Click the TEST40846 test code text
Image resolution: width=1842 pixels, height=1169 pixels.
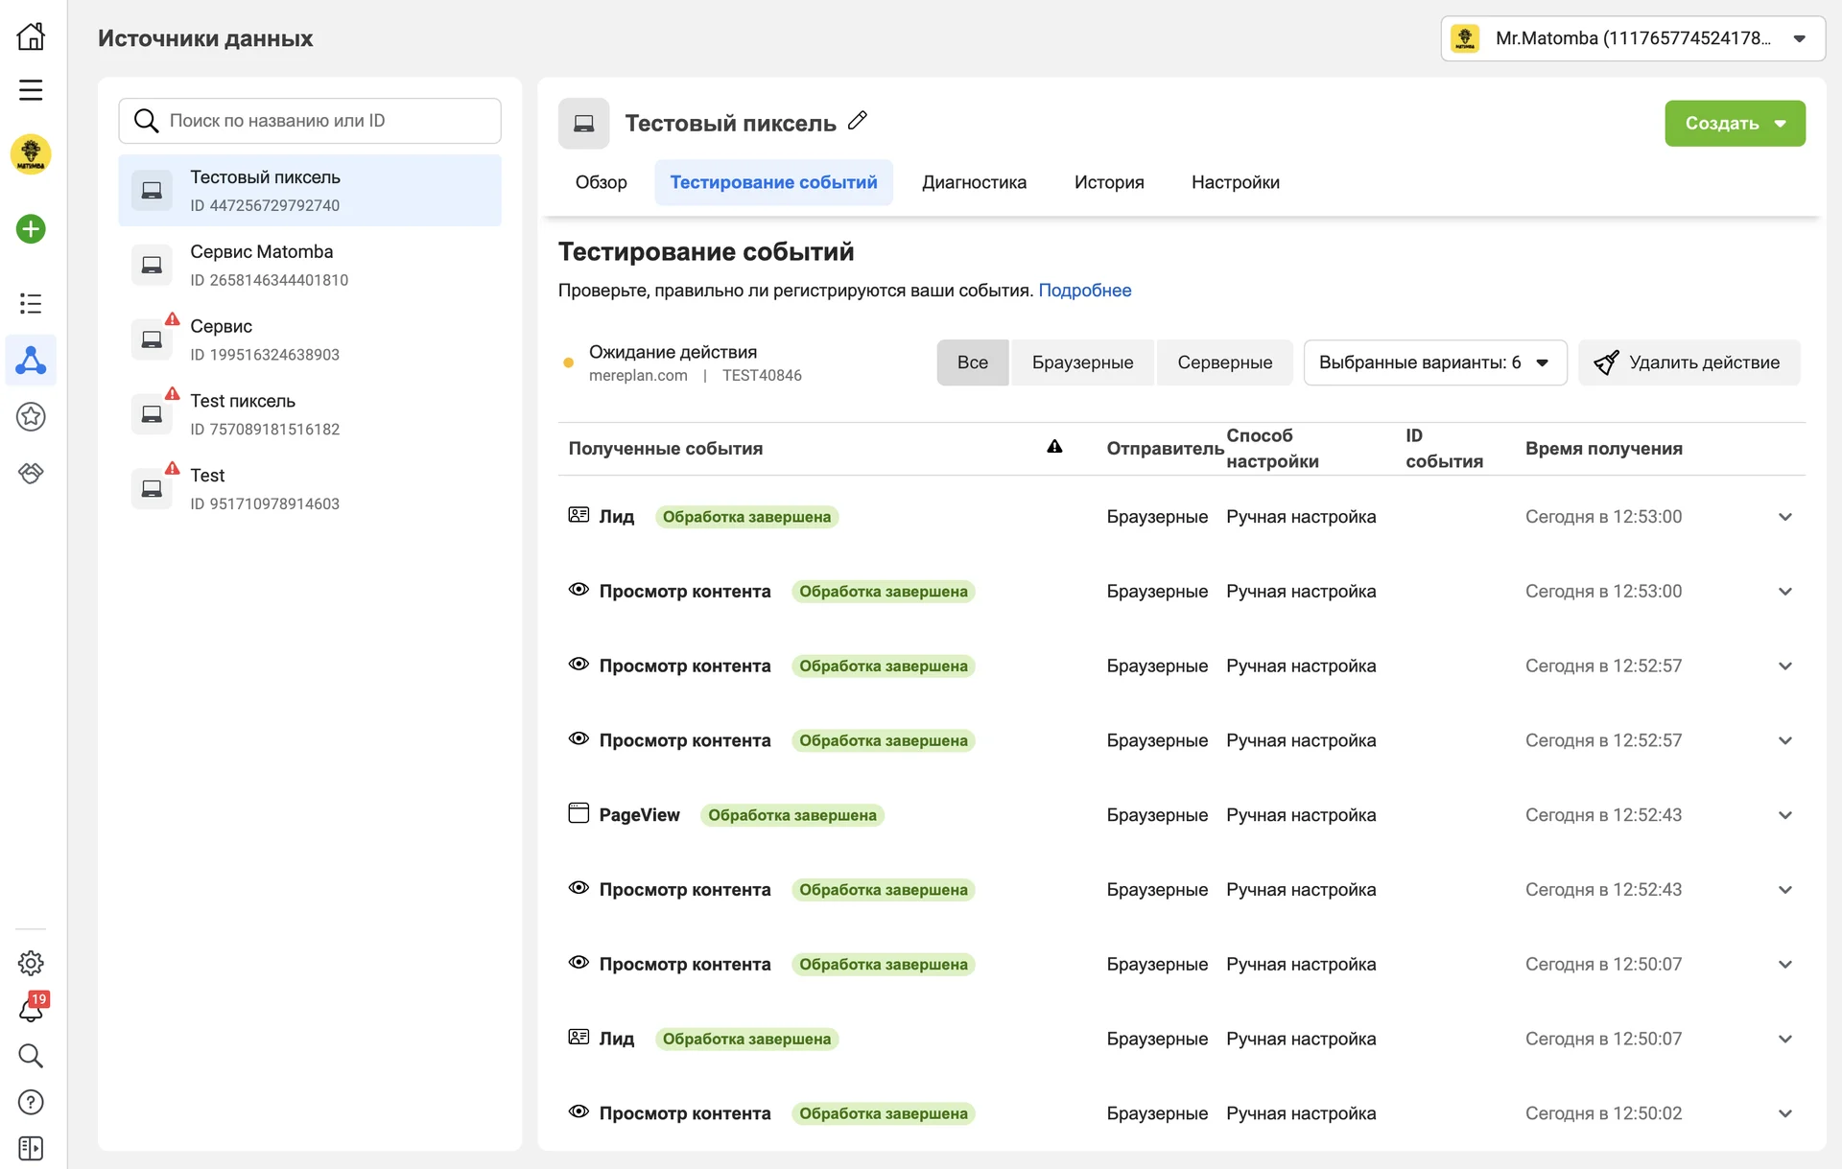762,376
